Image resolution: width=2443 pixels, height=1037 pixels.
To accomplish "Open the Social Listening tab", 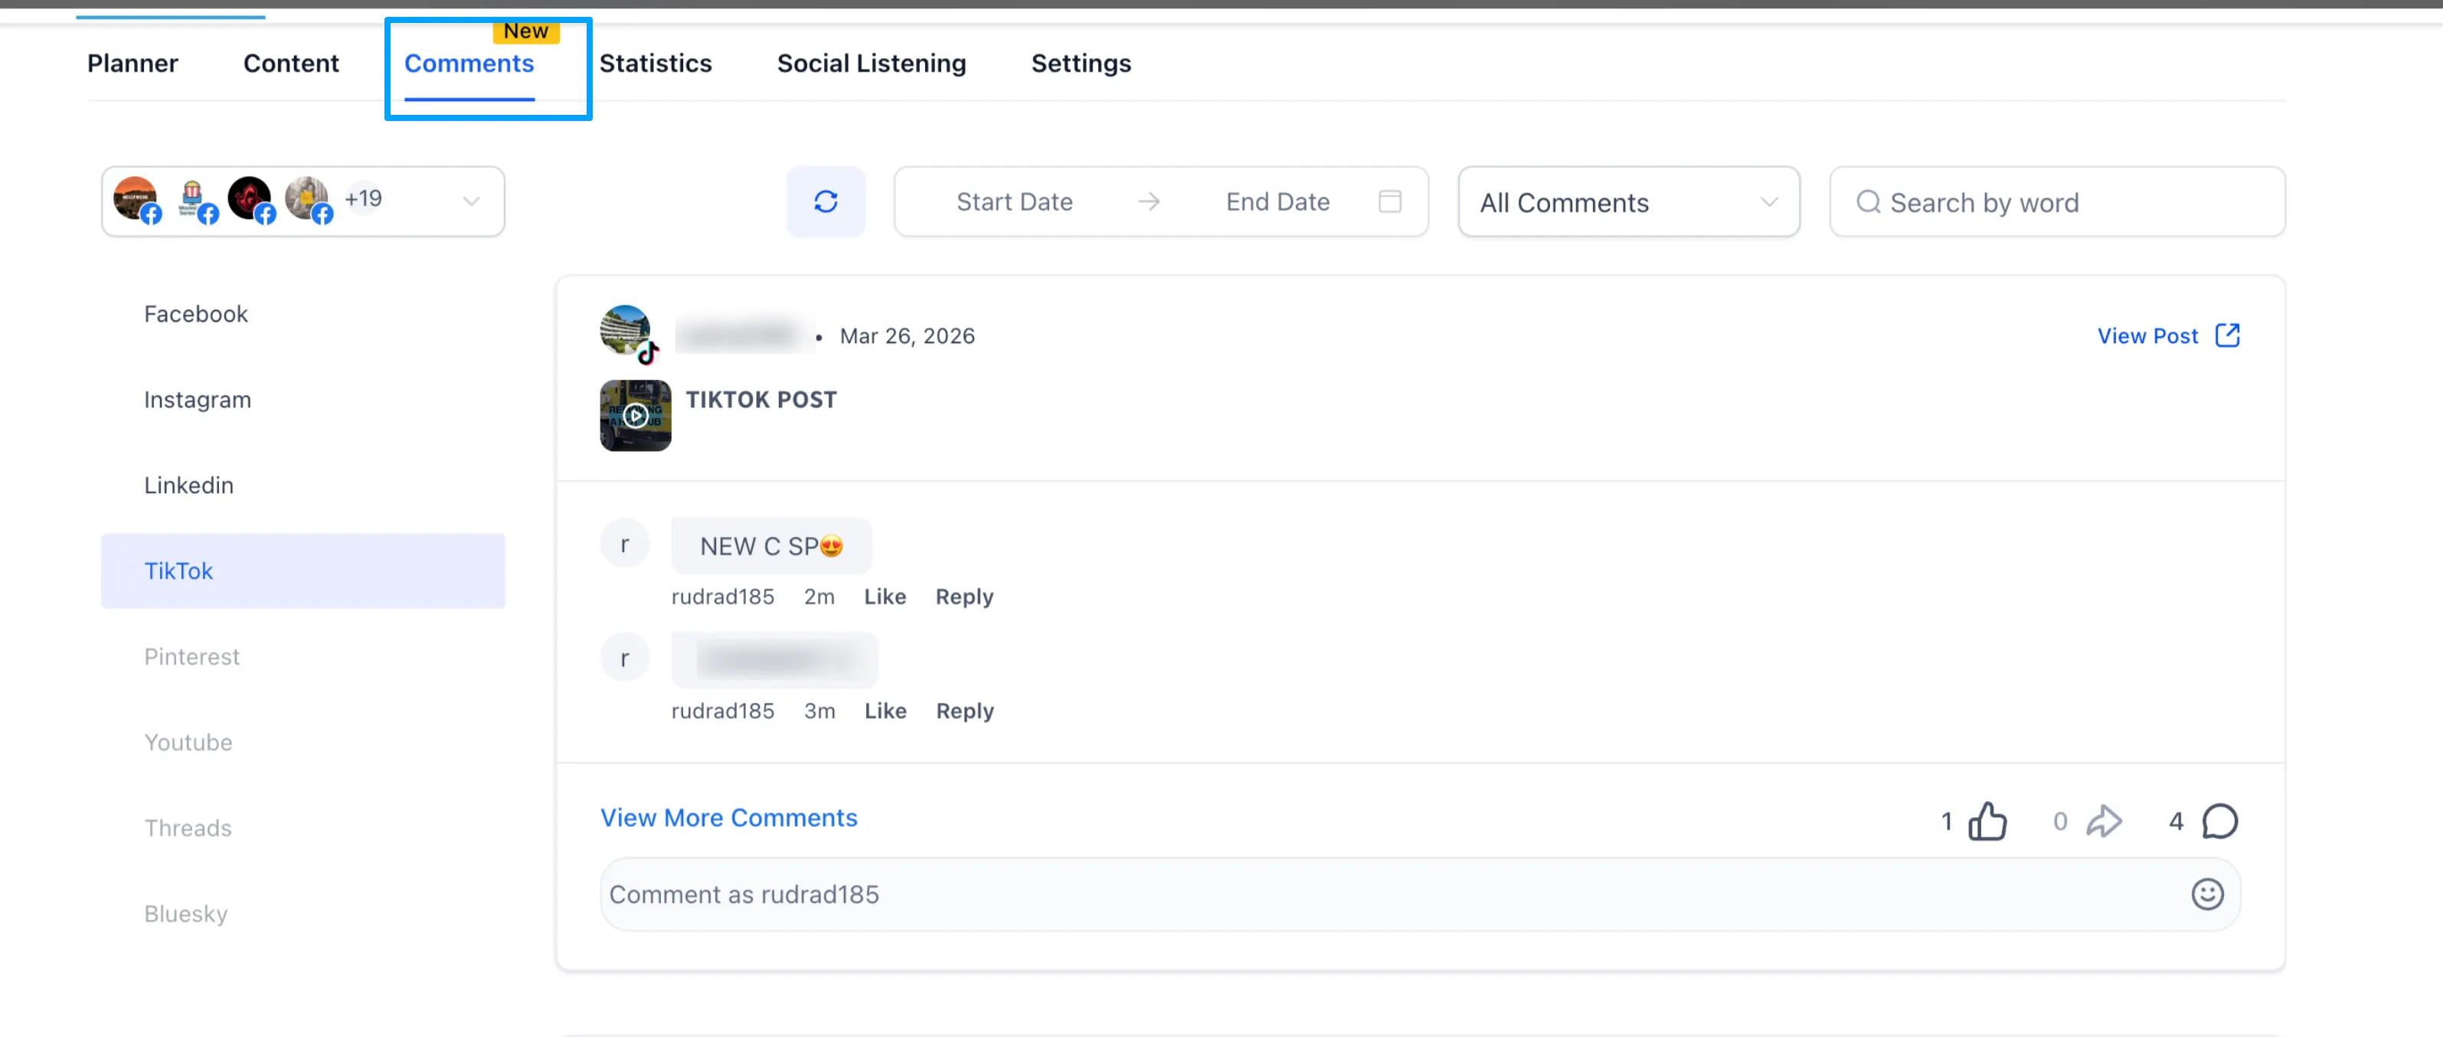I will (x=872, y=63).
